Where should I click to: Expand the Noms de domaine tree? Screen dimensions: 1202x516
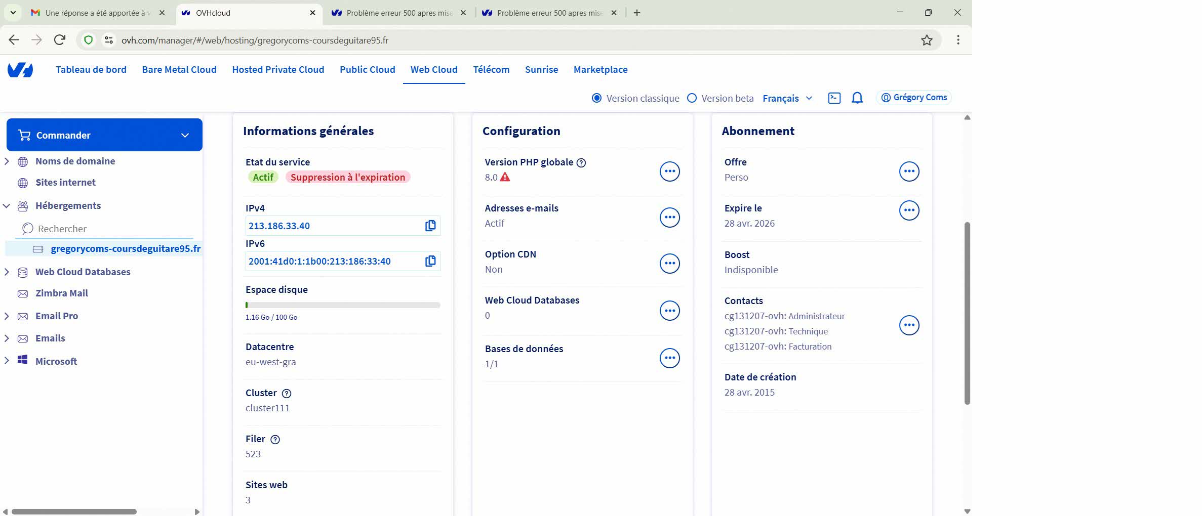click(x=7, y=161)
